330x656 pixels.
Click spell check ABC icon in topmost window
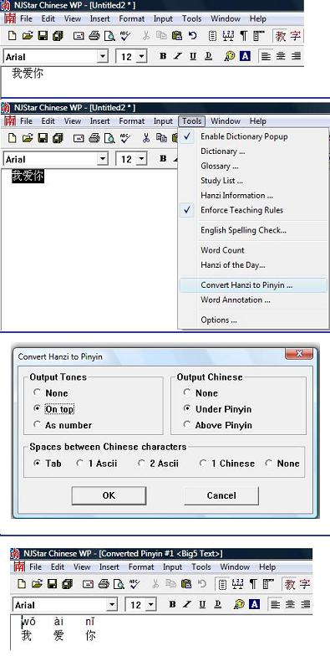[125, 36]
